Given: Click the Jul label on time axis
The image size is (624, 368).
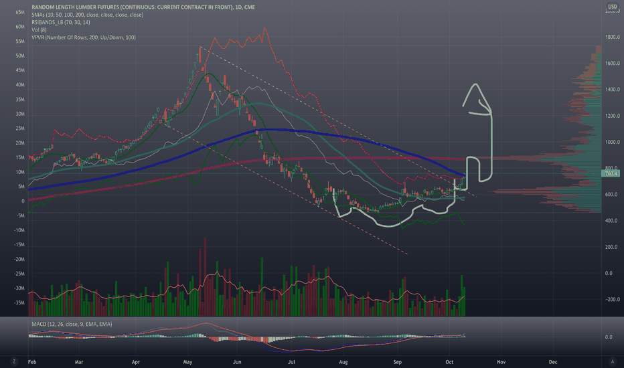Looking at the screenshot, I should coord(291,362).
